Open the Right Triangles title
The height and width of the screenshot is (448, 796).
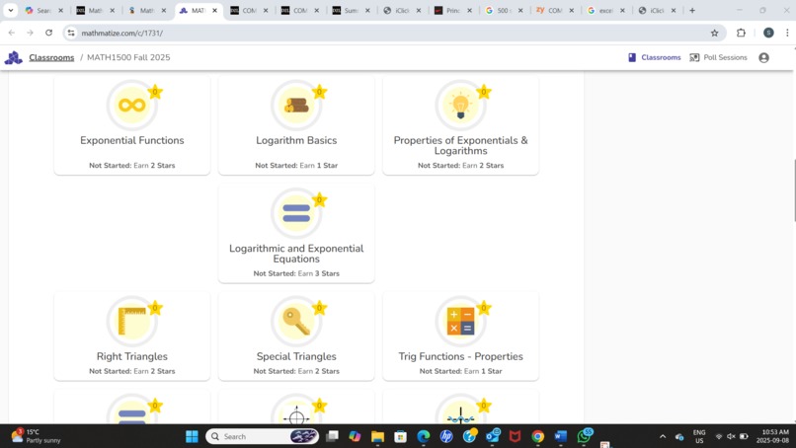point(132,356)
